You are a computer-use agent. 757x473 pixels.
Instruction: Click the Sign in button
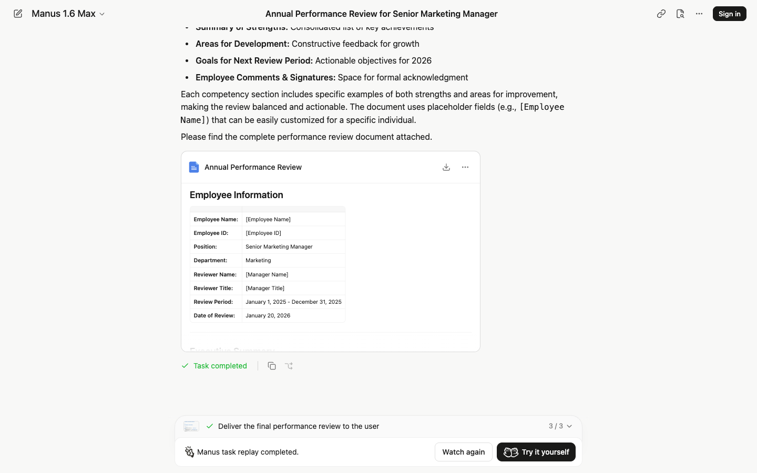(730, 14)
